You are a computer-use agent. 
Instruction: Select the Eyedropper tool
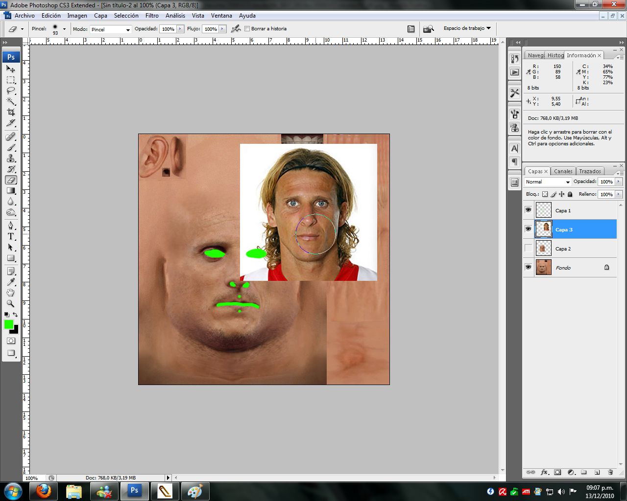point(11,282)
